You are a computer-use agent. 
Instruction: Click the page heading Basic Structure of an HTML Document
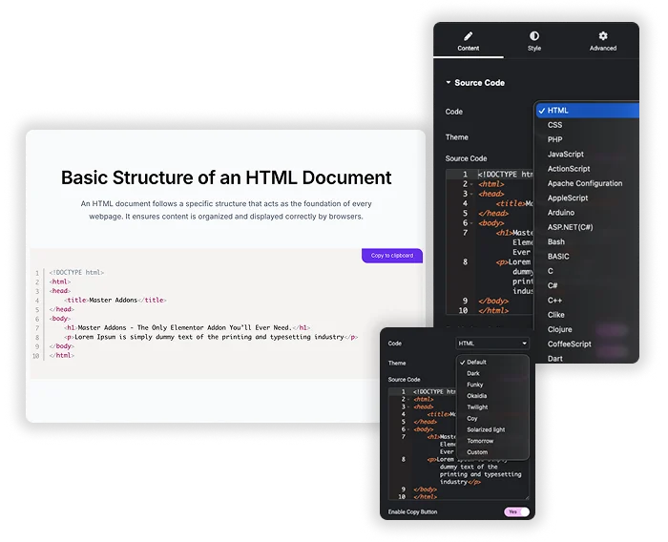pyautogui.click(x=226, y=177)
